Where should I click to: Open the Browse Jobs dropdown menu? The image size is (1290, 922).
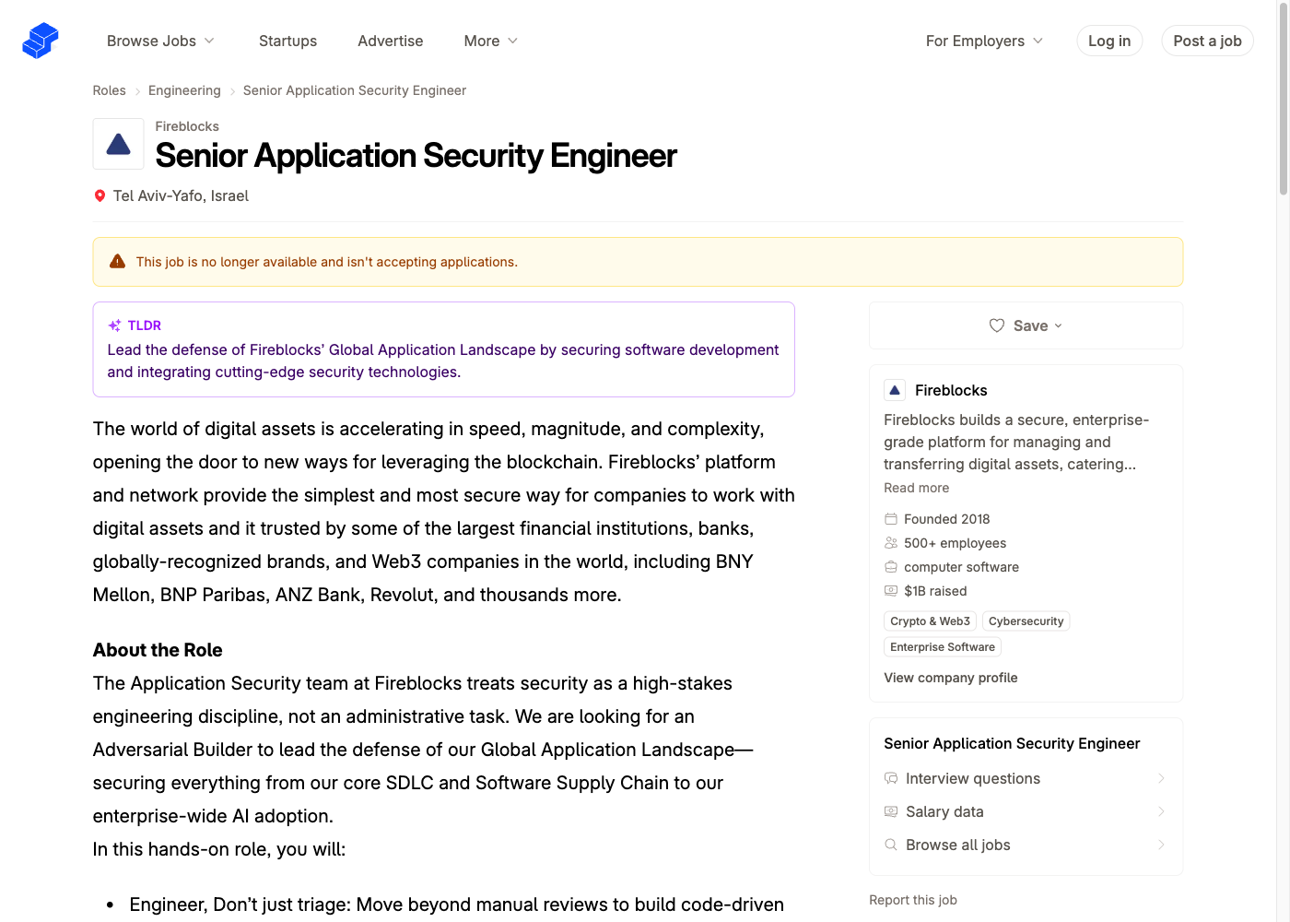(x=161, y=41)
